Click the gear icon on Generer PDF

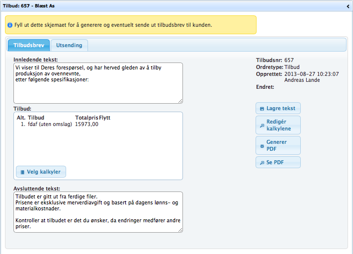pyautogui.click(x=262, y=146)
